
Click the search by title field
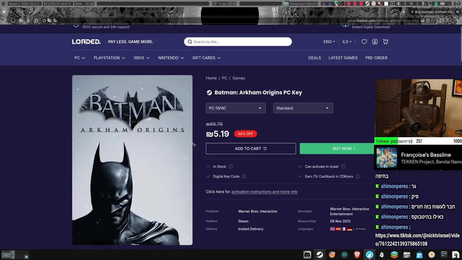pos(238,42)
